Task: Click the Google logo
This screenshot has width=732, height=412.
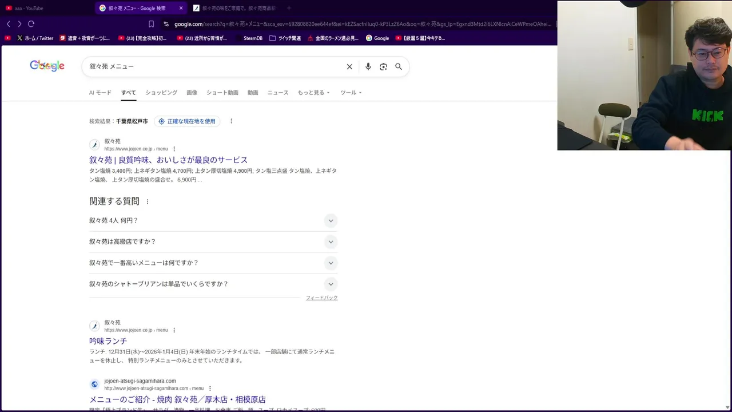Action: [47, 66]
